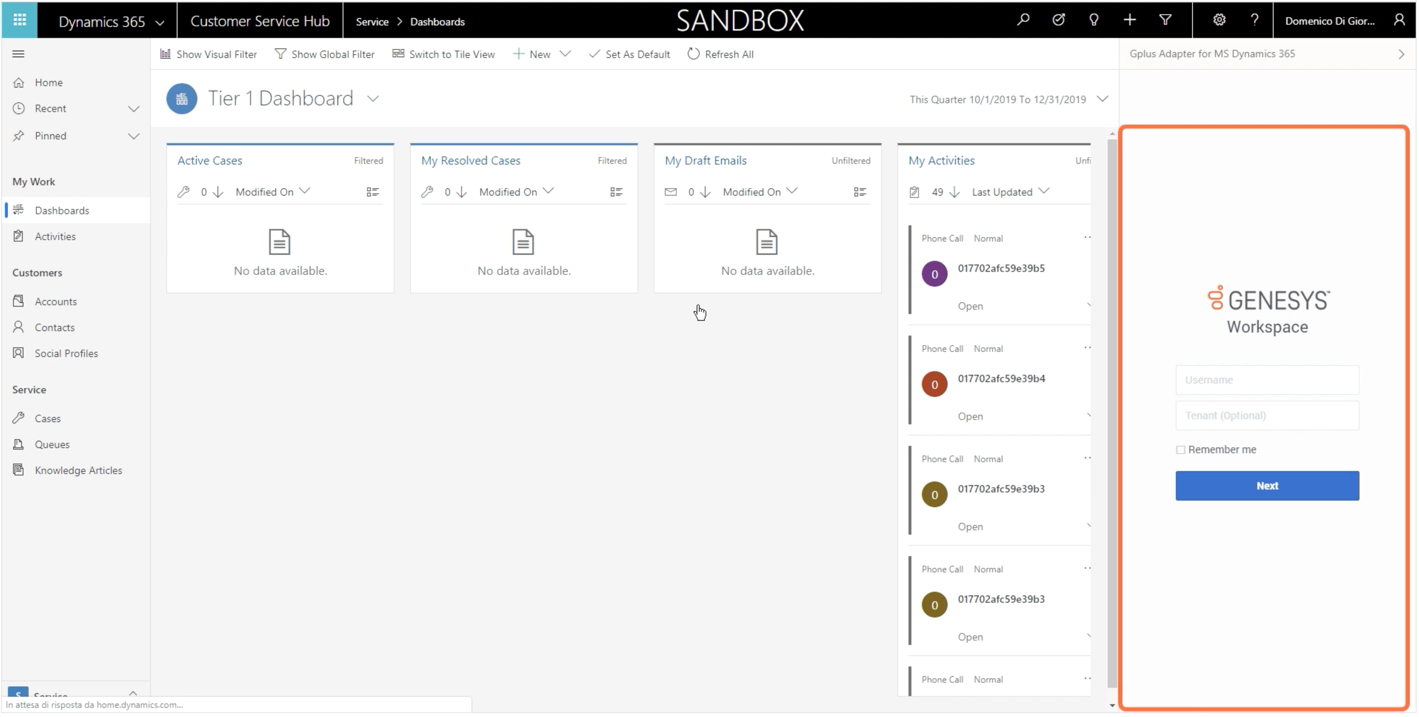Open more options for 017702afc59e39b4 activity
The height and width of the screenshot is (717, 1419).
1087,347
